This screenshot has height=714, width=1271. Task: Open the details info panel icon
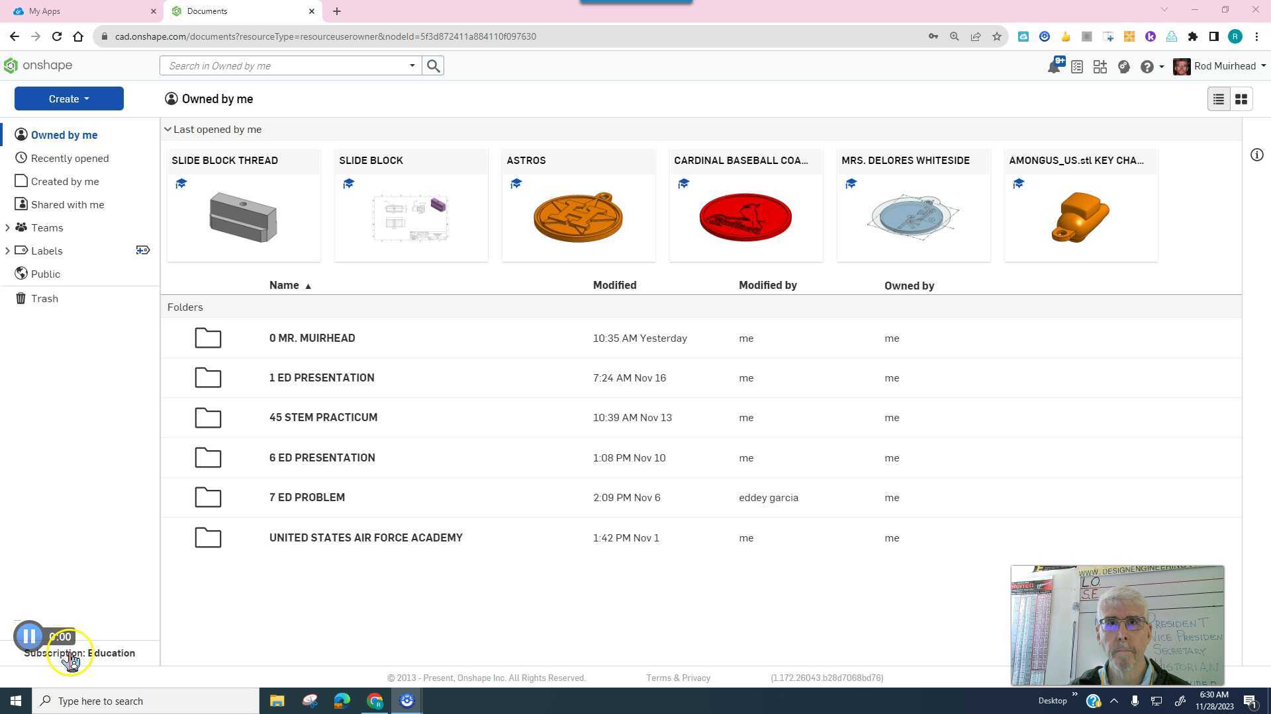(1256, 155)
